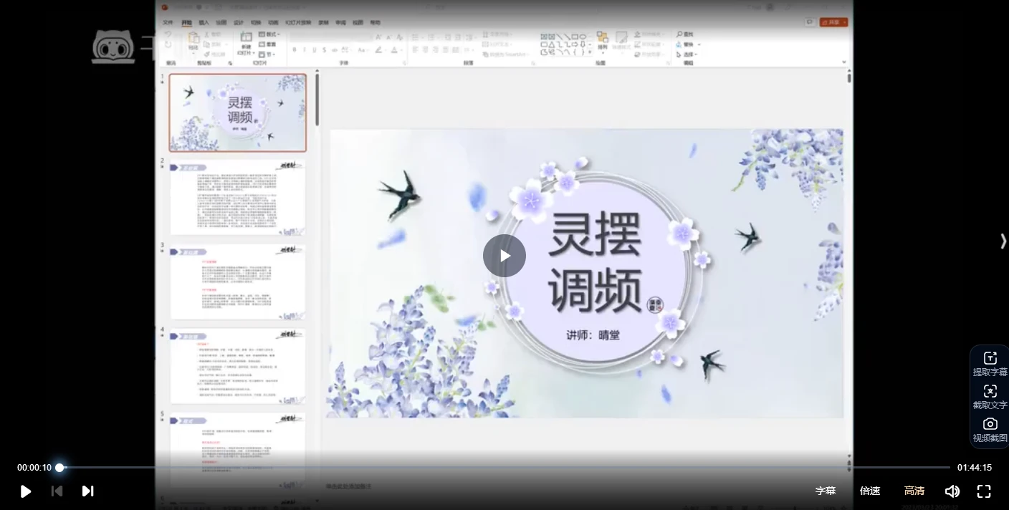Click the 提取字幕 subtitle extraction icon
Screen dimensions: 1009x510
990,357
